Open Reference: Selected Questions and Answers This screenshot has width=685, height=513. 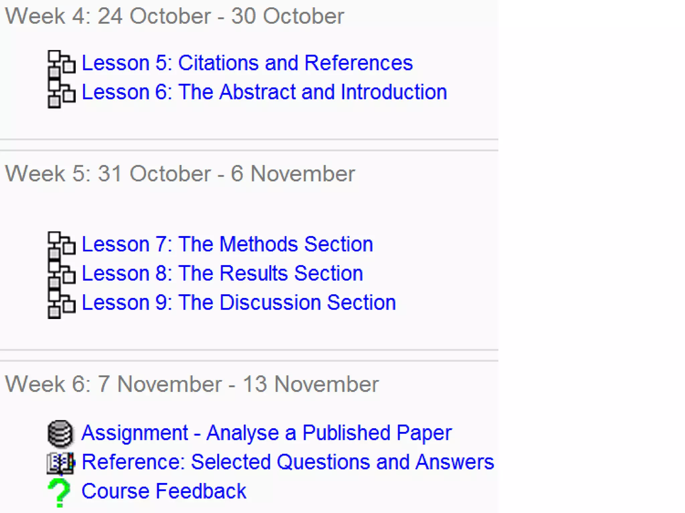[x=288, y=462]
